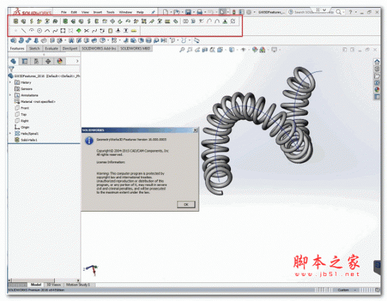
Task: Open SOLIDWORKS Resources home icon in task pane
Action: (377, 62)
